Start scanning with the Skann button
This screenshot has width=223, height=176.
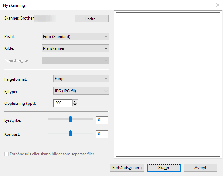click(164, 167)
